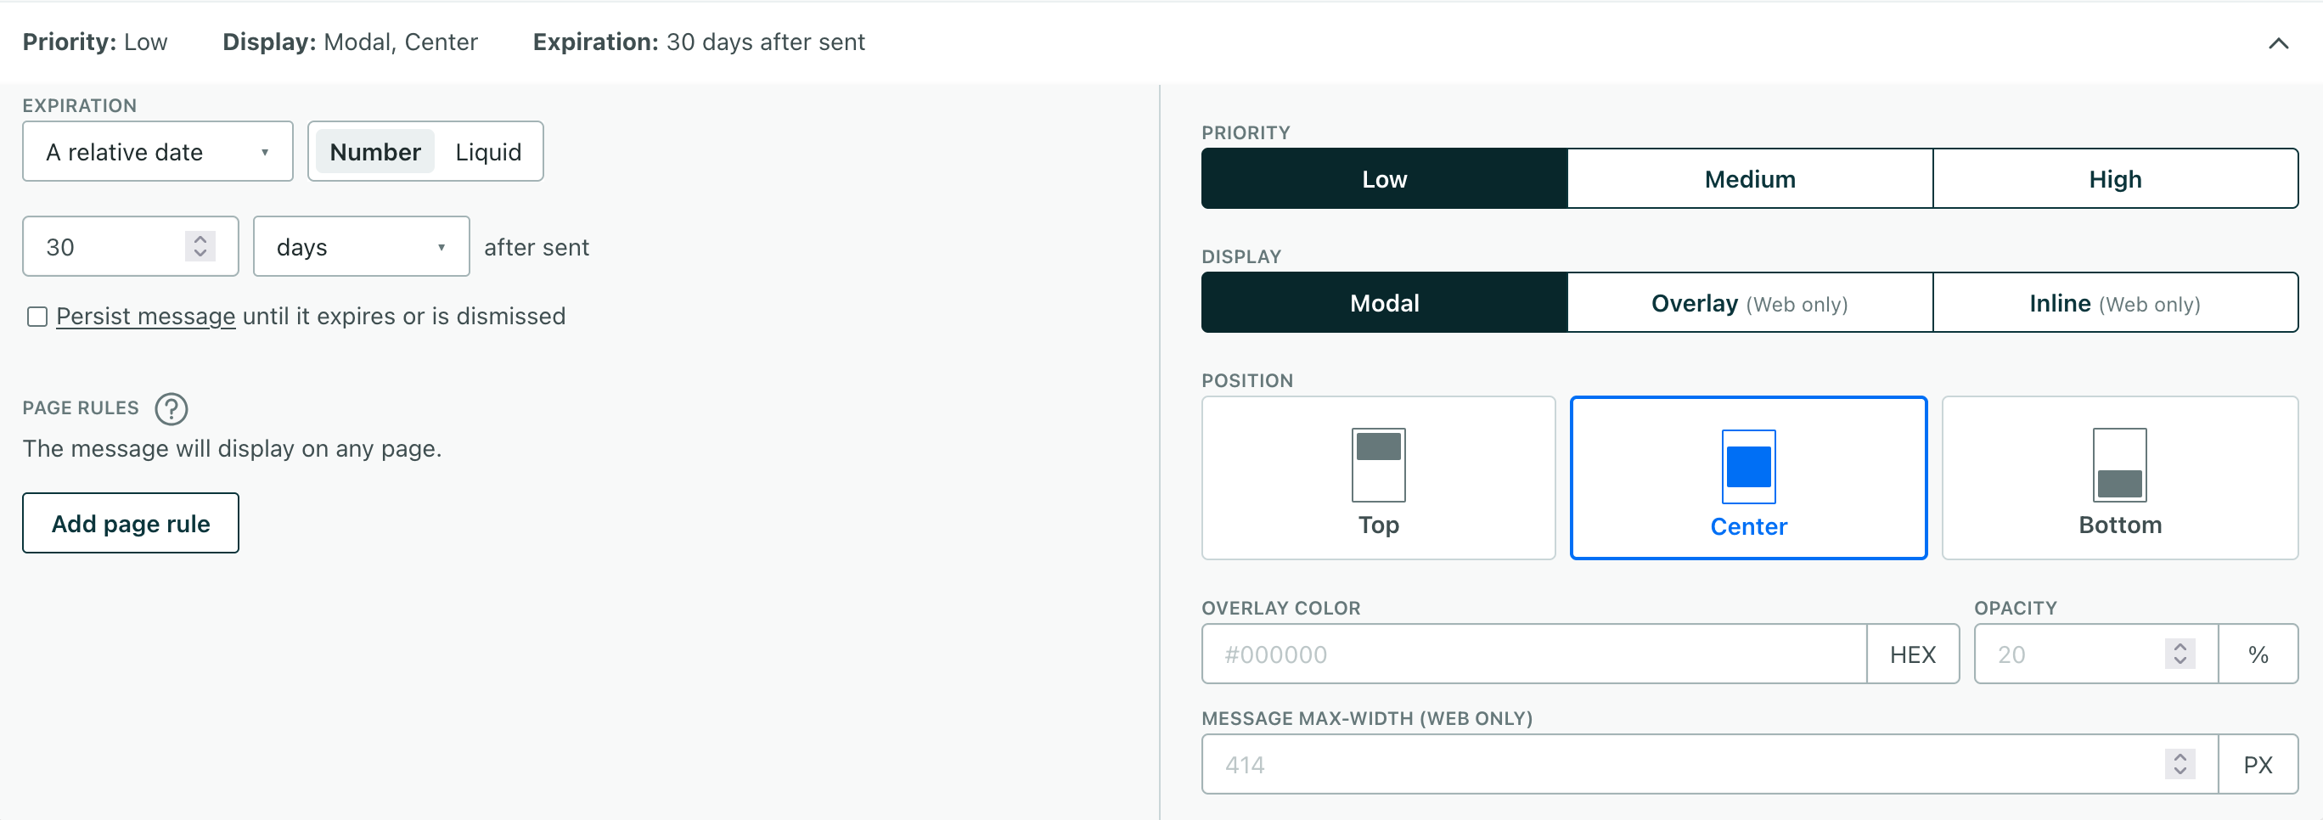Click the 'Display: Modal, Center' summary text
The image size is (2323, 820).
coord(350,42)
